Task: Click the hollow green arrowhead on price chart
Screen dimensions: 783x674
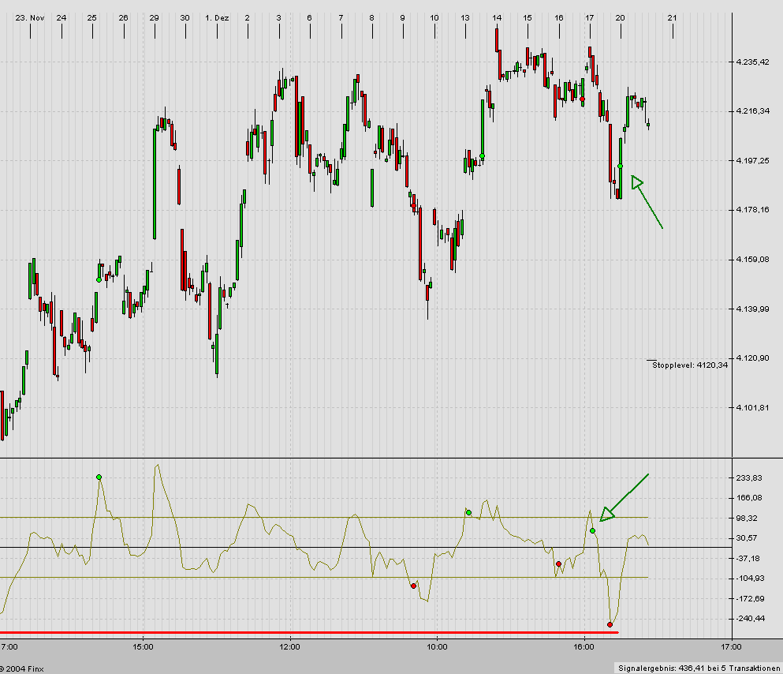Action: 637,182
